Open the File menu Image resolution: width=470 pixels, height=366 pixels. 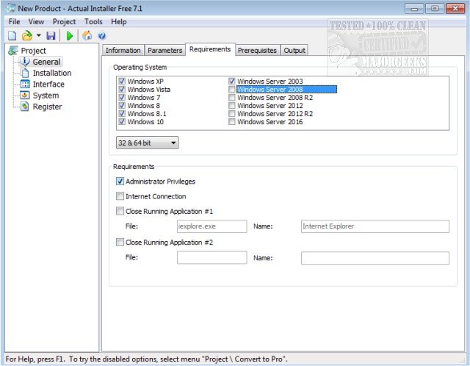pyautogui.click(x=14, y=21)
